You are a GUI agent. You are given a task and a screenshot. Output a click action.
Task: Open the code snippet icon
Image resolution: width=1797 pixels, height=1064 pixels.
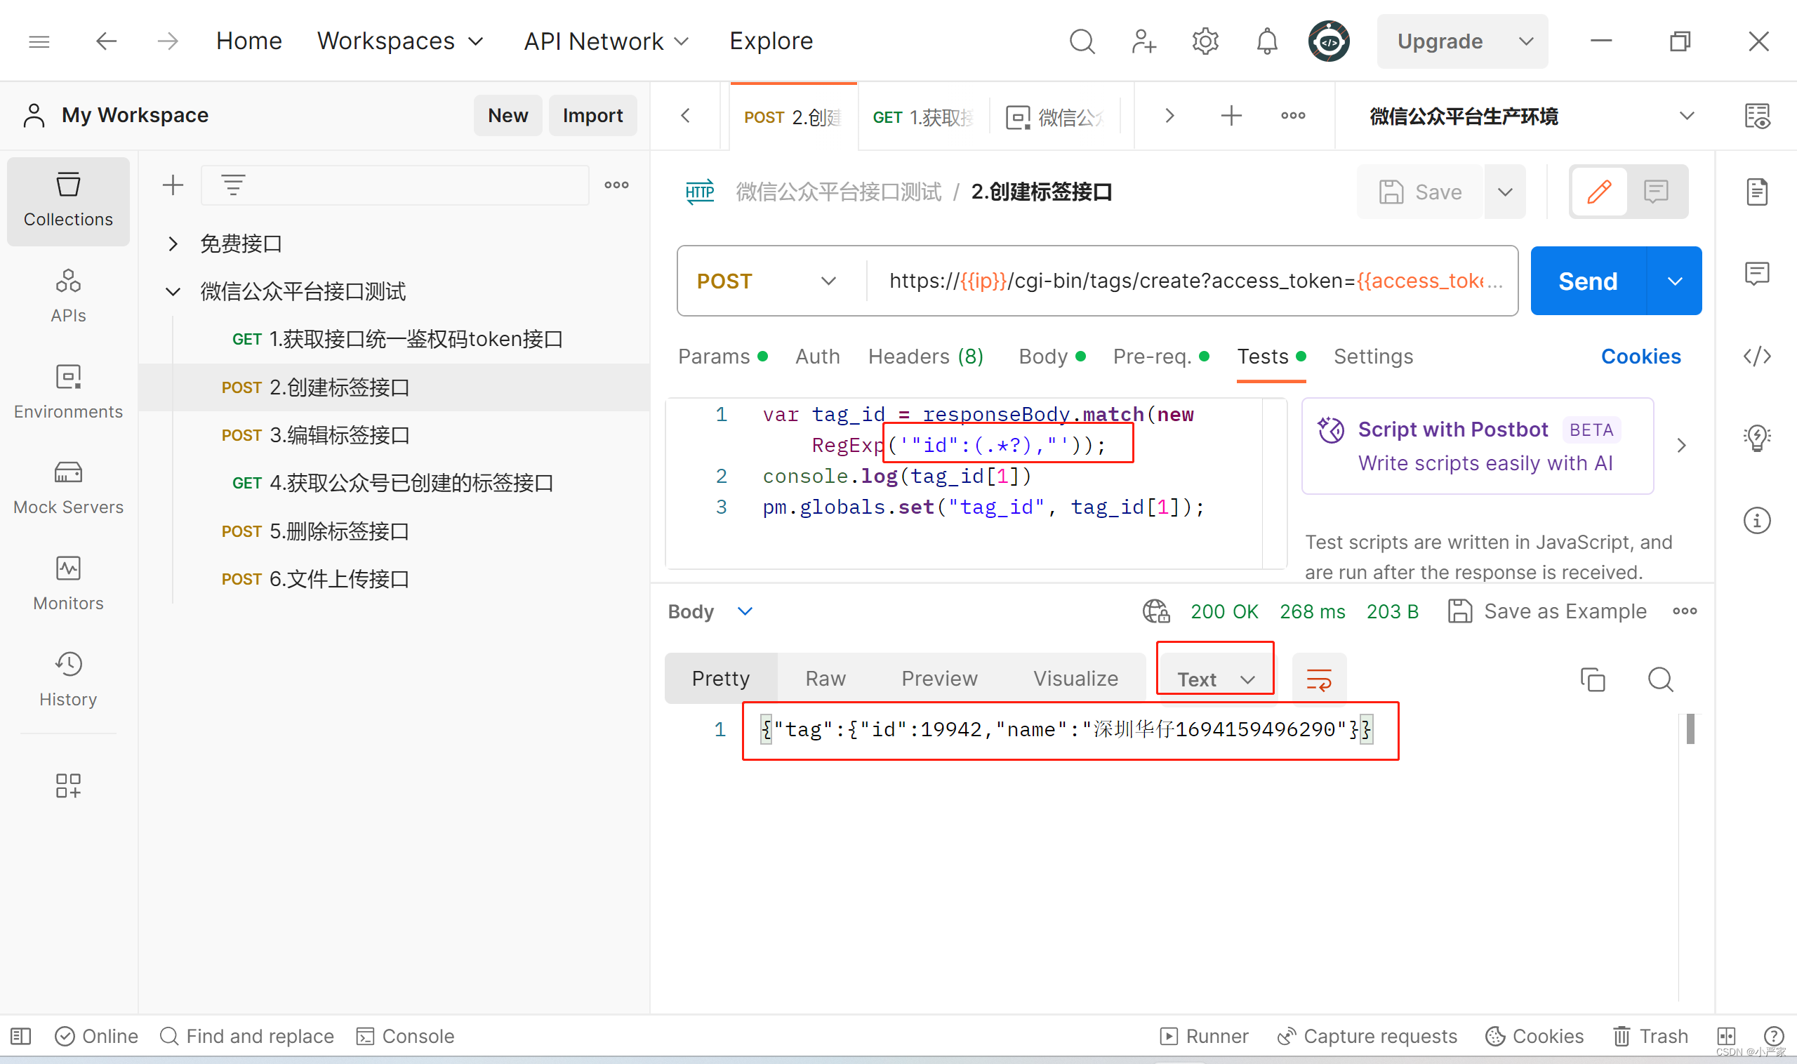(x=1757, y=356)
